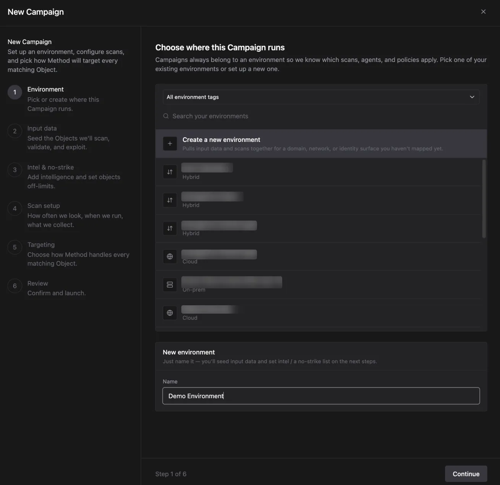The image size is (500, 485).
Task: Open the All environment tags dropdown
Action: [x=321, y=97]
